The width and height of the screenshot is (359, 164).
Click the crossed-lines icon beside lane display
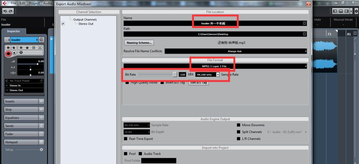point(40,47)
